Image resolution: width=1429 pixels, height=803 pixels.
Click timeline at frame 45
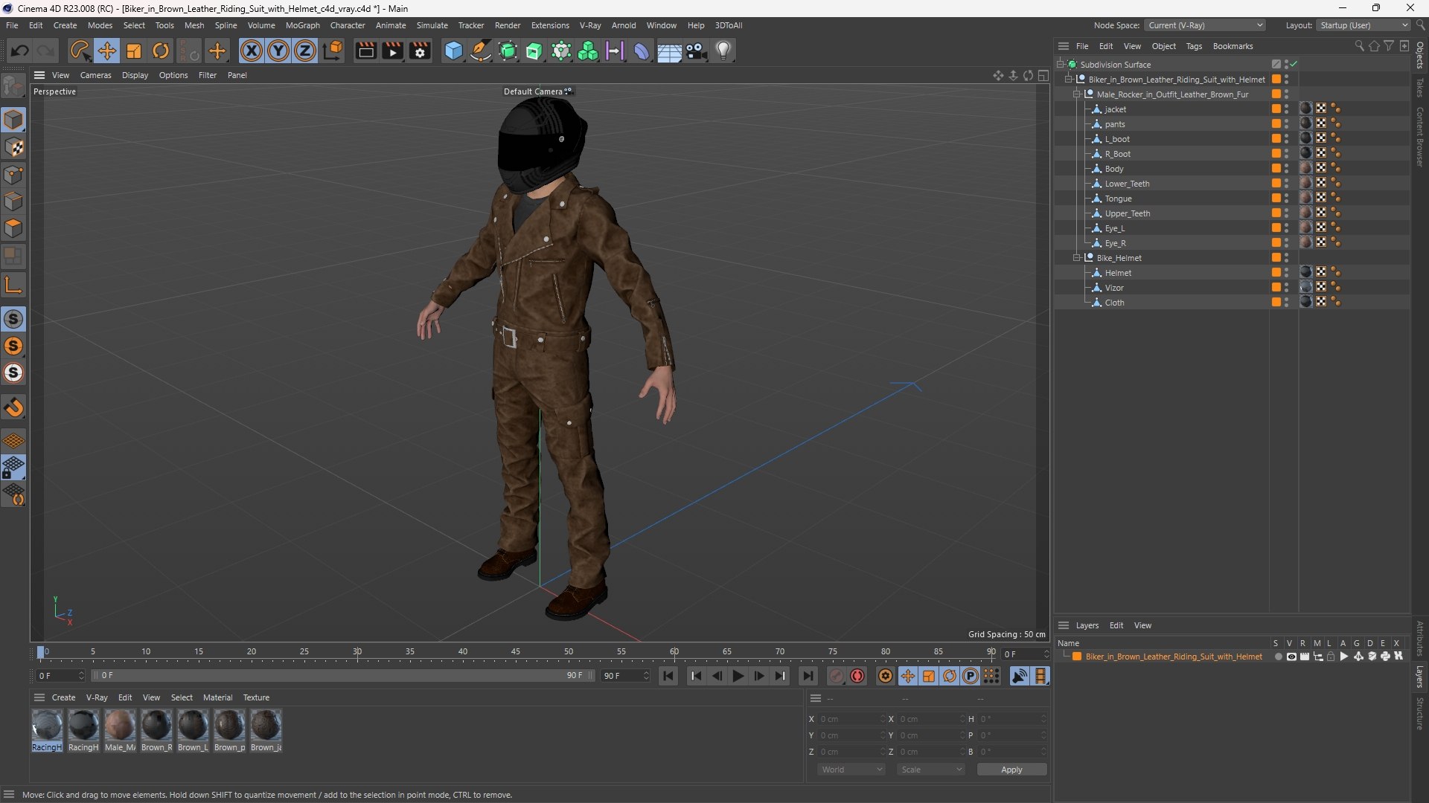pos(516,653)
